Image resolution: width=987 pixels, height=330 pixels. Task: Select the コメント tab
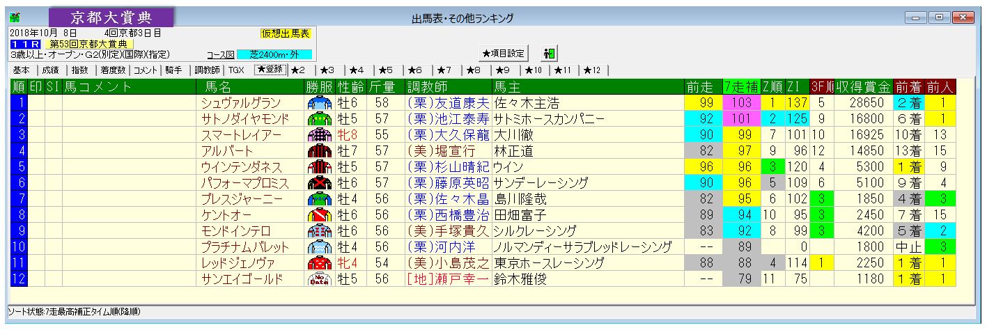[146, 70]
